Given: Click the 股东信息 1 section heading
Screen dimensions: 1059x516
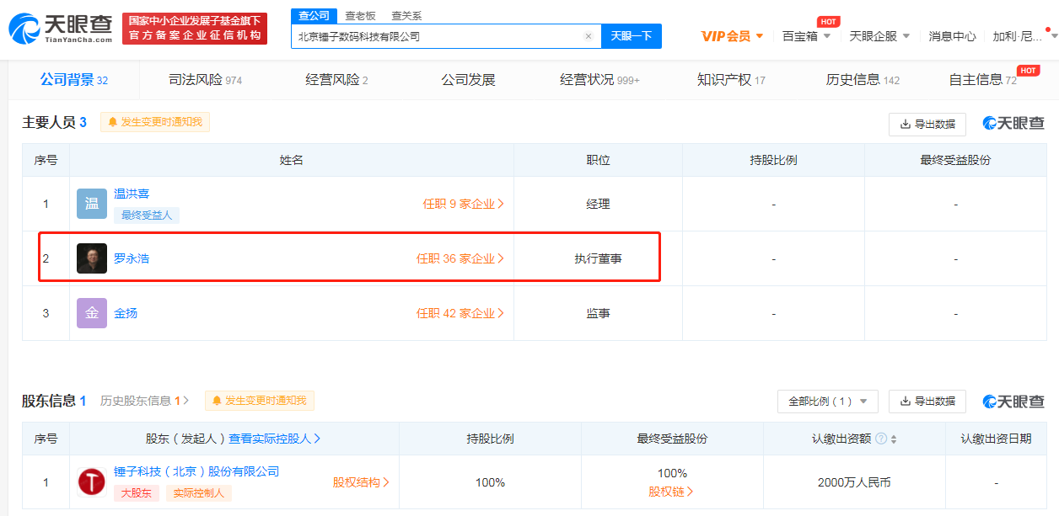Looking at the screenshot, I should tap(55, 401).
